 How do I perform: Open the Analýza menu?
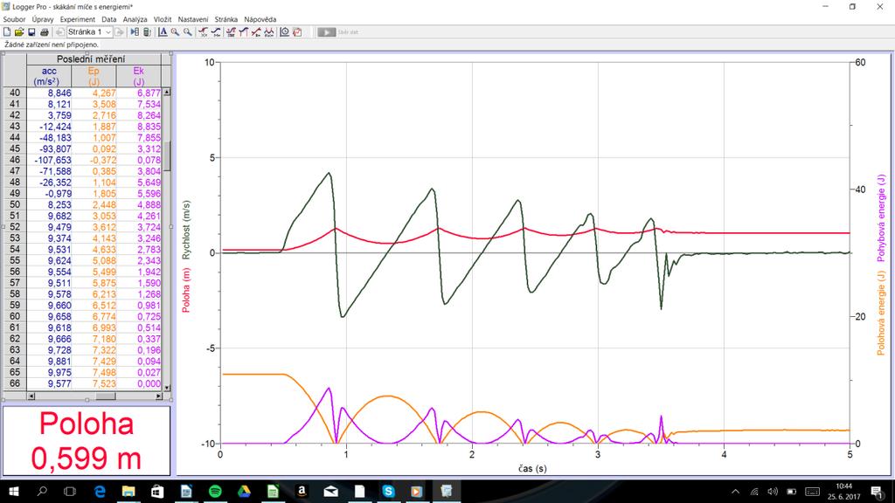[135, 19]
